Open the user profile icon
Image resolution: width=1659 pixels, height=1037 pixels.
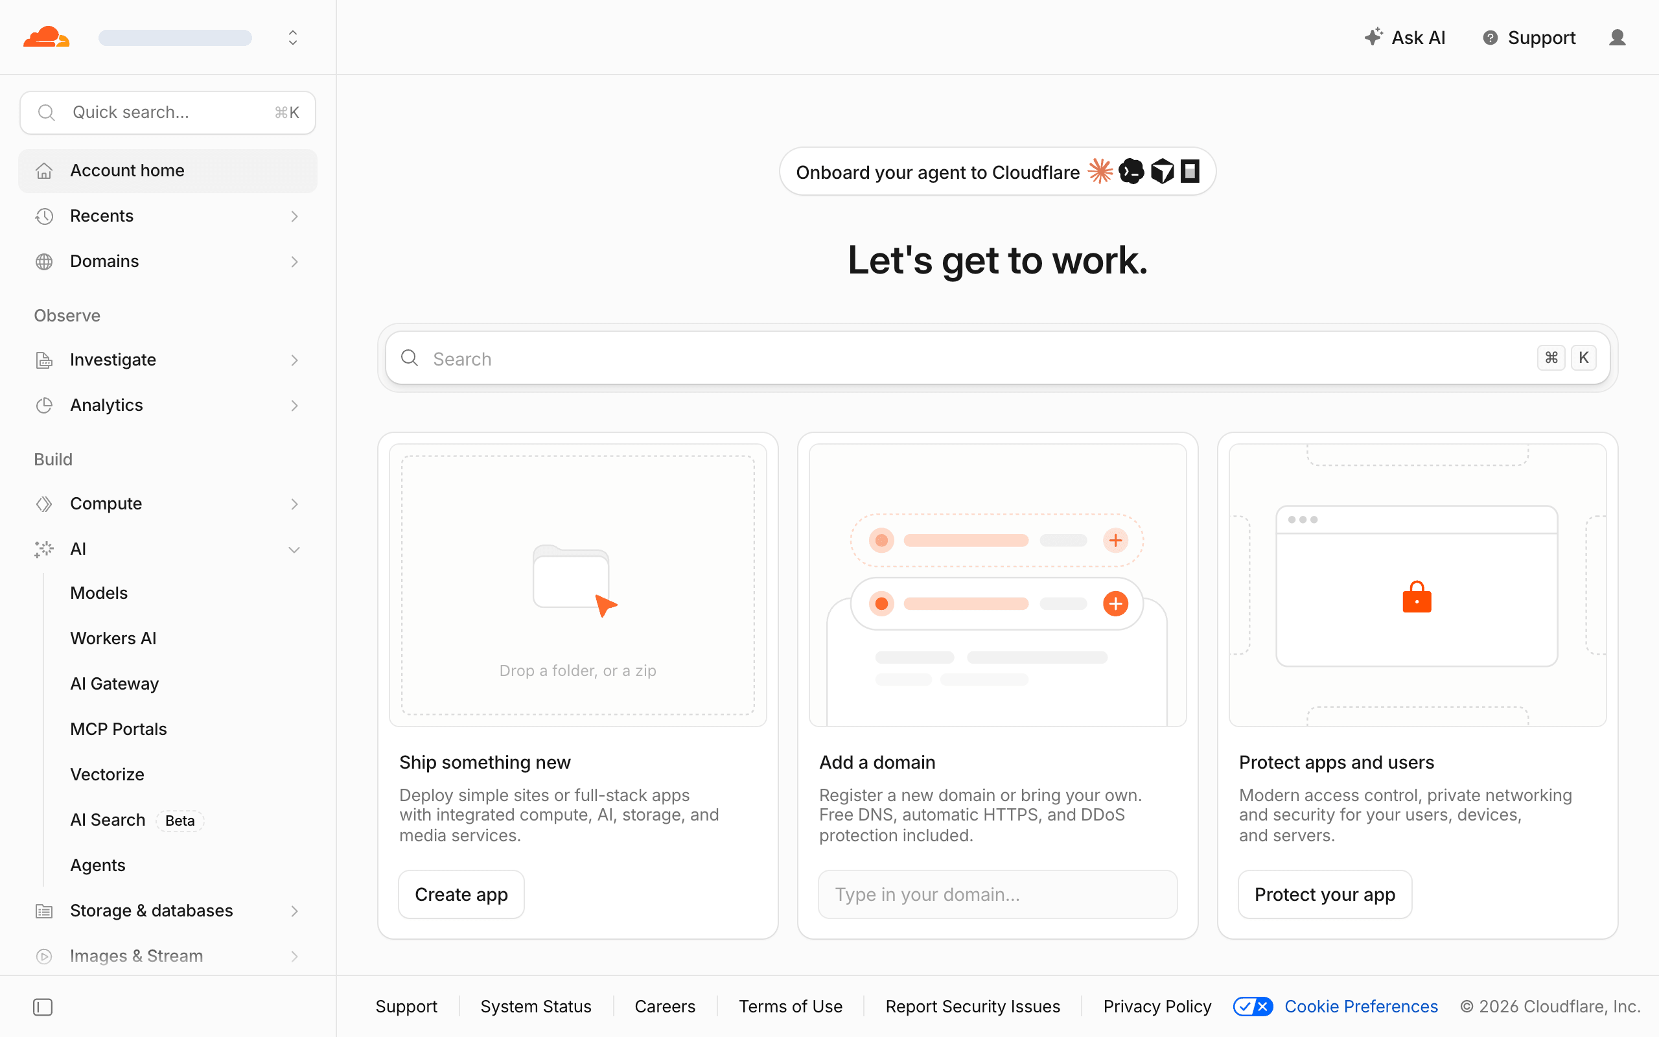coord(1617,38)
